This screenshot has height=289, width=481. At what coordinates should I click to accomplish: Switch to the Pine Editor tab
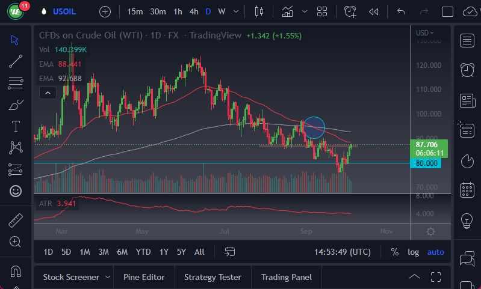[x=144, y=277]
